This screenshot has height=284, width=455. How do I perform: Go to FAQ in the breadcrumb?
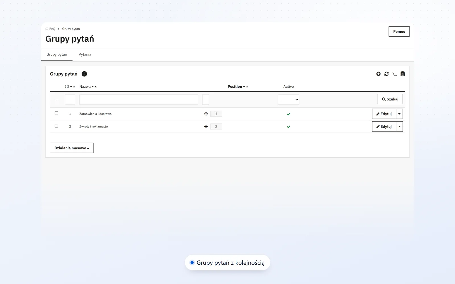(x=50, y=29)
